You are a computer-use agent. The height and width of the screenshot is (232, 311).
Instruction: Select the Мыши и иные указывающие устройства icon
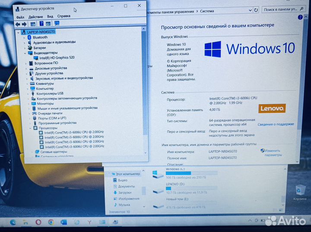click(34, 109)
